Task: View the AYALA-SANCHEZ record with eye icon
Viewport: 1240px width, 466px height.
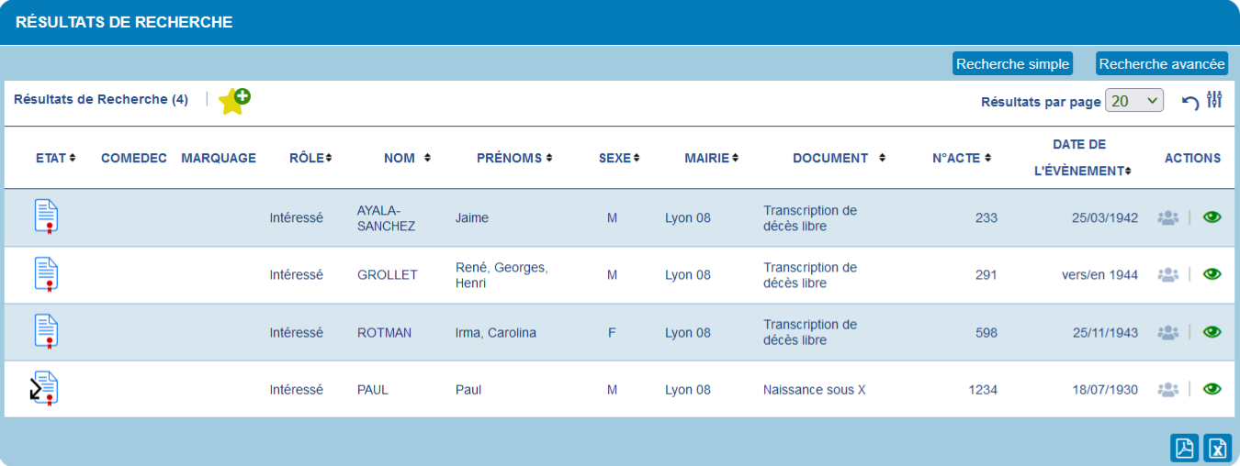Action: click(1212, 217)
